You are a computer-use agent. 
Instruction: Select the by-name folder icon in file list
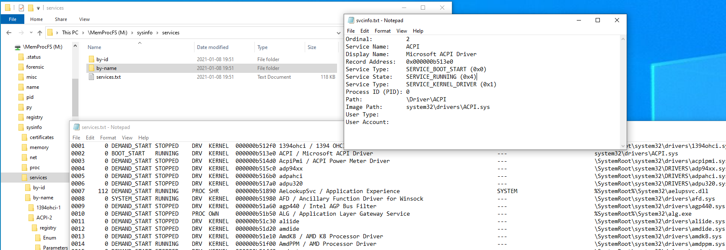[x=92, y=68]
